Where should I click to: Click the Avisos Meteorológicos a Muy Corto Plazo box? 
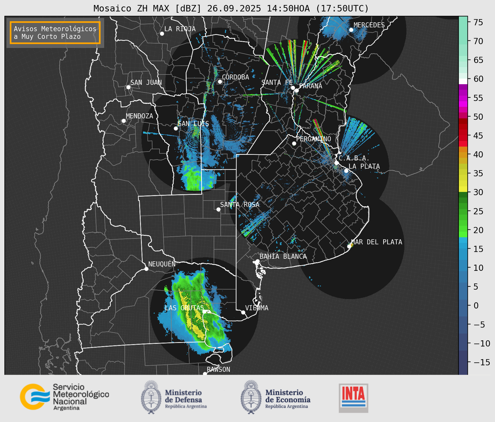[x=55, y=33]
